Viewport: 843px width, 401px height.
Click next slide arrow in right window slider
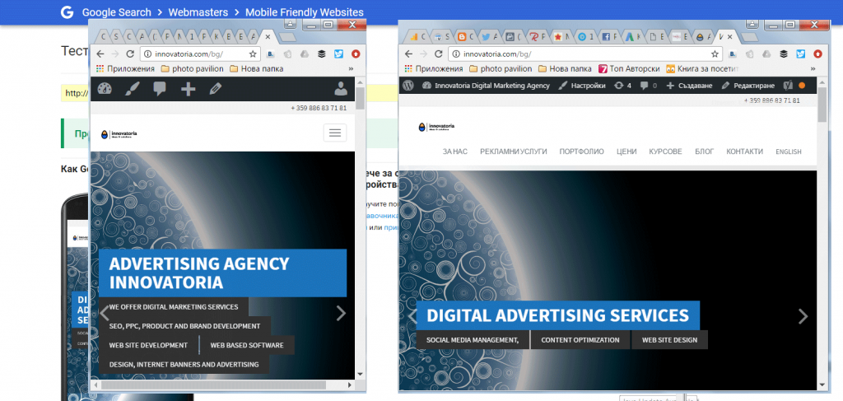803,316
